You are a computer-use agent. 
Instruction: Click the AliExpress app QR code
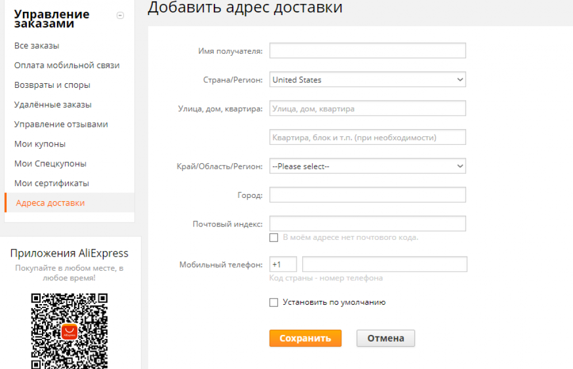pos(69,331)
